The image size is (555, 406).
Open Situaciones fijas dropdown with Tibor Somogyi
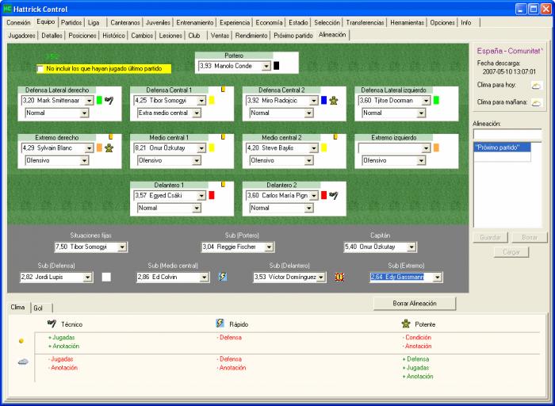point(122,247)
